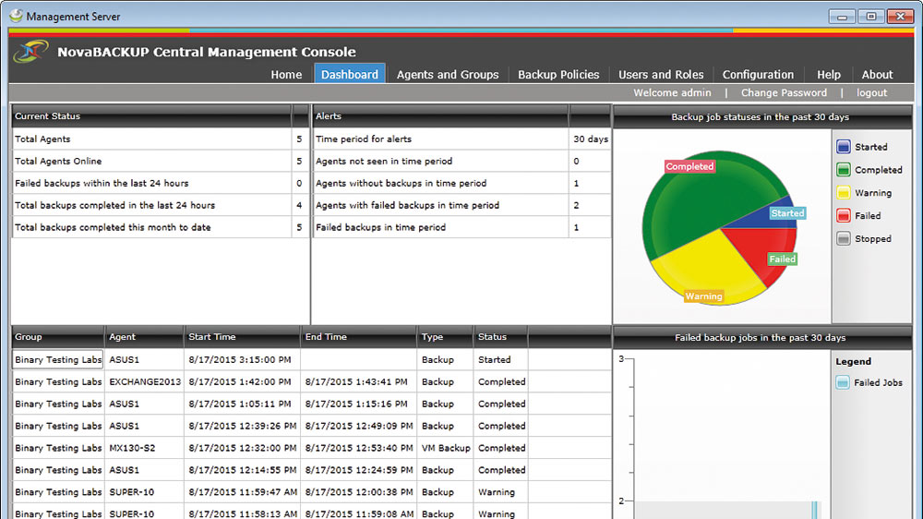Click the green Completed legend swatch

tap(843, 170)
